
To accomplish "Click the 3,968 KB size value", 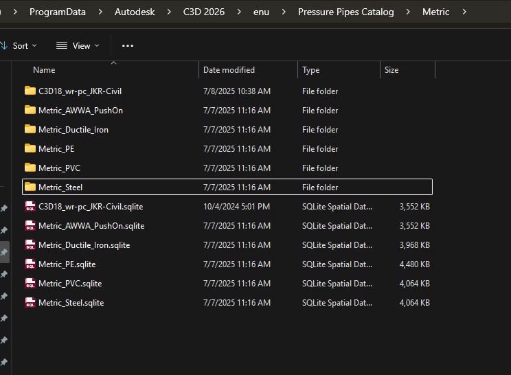I will coord(415,245).
